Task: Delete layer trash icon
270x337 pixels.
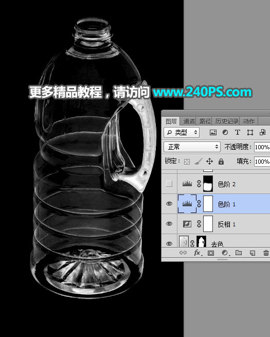Action: (x=266, y=253)
